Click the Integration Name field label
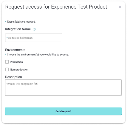Viewport: 127px width, 125px height. pyautogui.click(x=18, y=29)
